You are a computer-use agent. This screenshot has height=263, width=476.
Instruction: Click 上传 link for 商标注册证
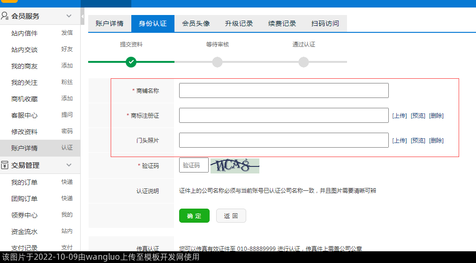(400, 116)
